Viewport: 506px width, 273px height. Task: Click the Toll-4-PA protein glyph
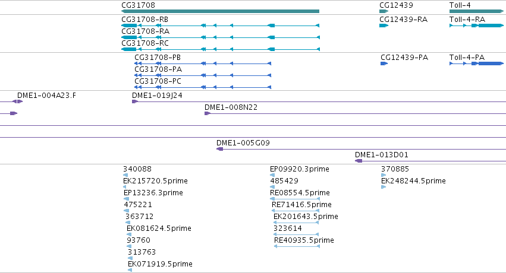[x=476, y=64]
